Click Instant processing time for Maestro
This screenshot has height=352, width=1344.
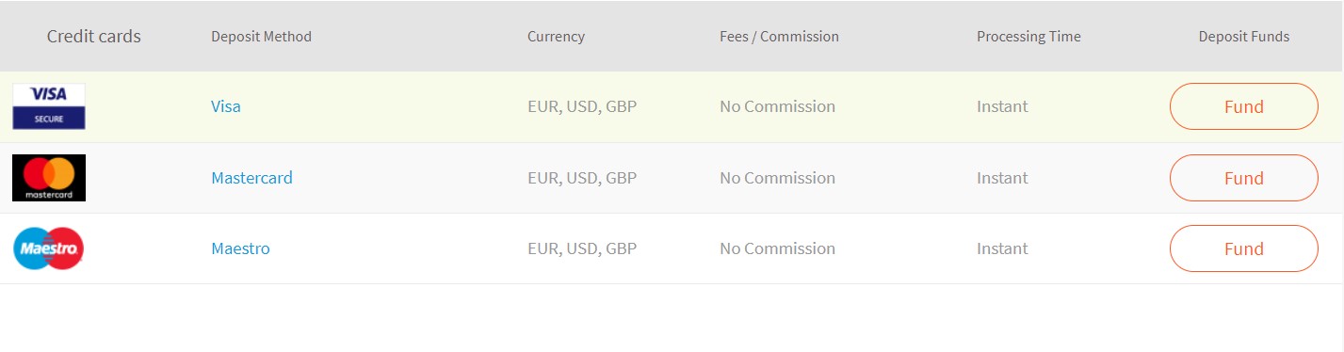tap(1002, 248)
